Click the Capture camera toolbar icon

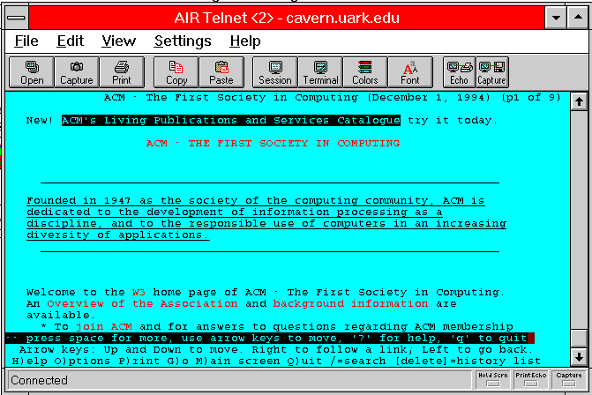pyautogui.click(x=76, y=72)
